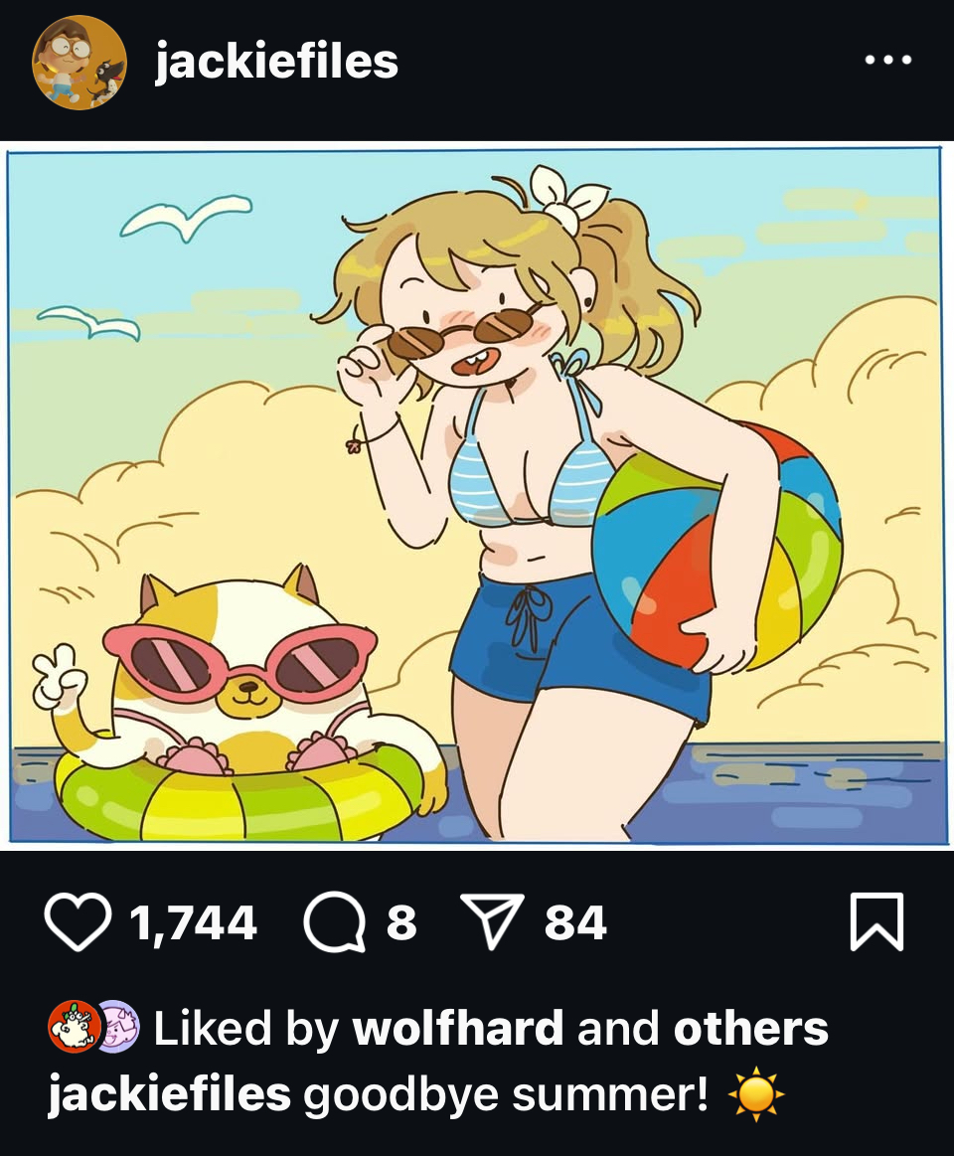Tap the sun emoji in the caption
Image resolution: width=954 pixels, height=1156 pixels.
point(756,1094)
